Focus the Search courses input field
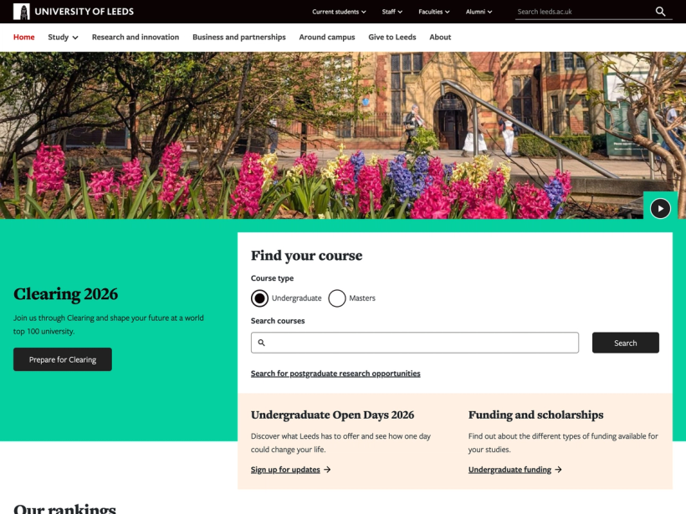Viewport: 686px width, 514px height. 415,343
